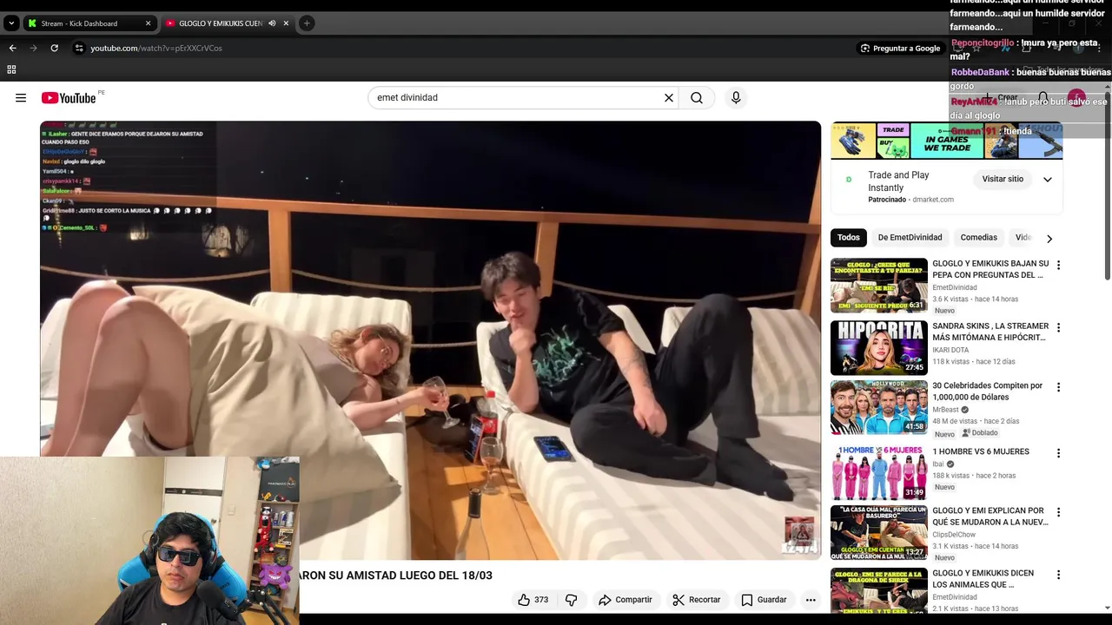This screenshot has height=625, width=1112.
Task: Click the Compartir share button
Action: [625, 600]
